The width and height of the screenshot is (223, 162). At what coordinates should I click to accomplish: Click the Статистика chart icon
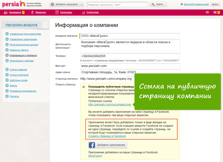tap(83, 12)
